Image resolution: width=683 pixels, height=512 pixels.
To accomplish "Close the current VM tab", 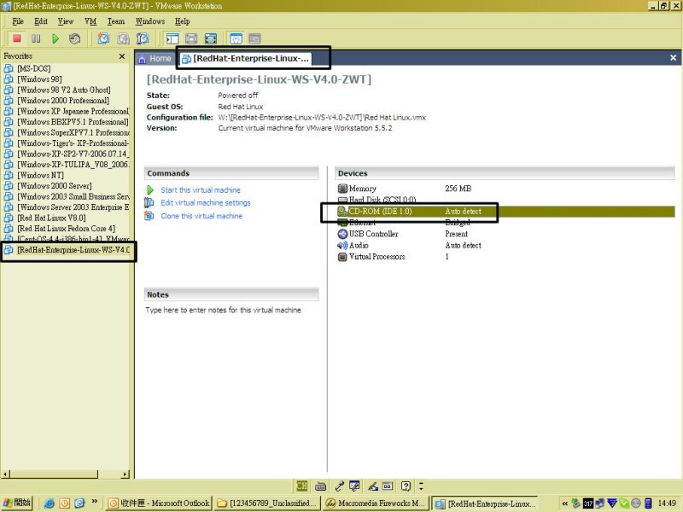I will (673, 58).
